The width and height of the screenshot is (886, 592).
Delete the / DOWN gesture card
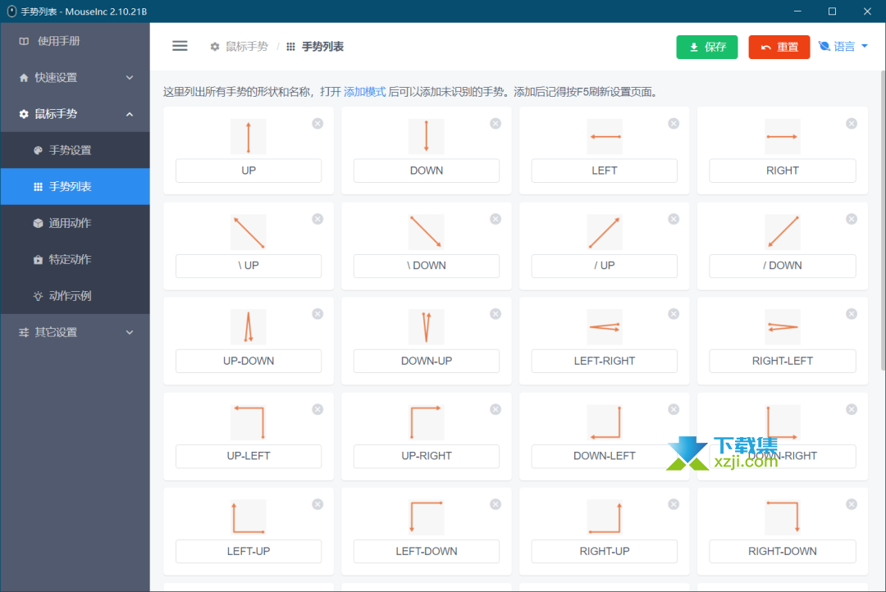coord(852,219)
